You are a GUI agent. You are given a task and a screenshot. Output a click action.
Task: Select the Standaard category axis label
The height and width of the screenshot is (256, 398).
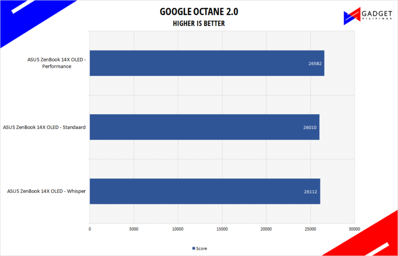[44, 127]
